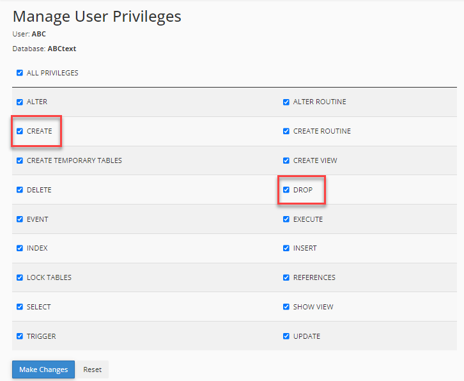Uncheck the EVENT privilege
The height and width of the screenshot is (381, 464).
(x=20, y=219)
